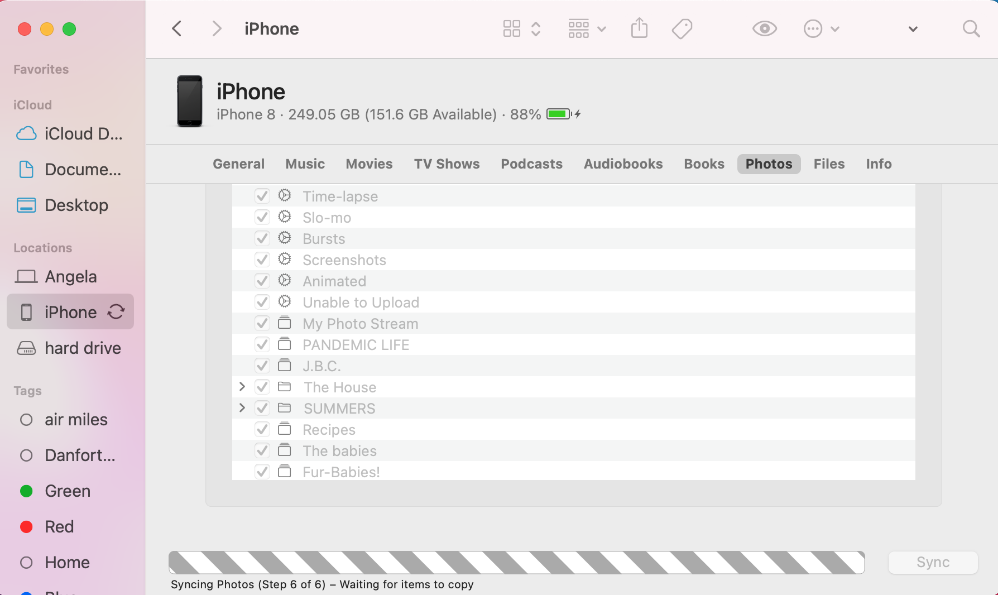Screen dimensions: 998x595
Task: Click the syncing progress bar
Action: pos(517,562)
